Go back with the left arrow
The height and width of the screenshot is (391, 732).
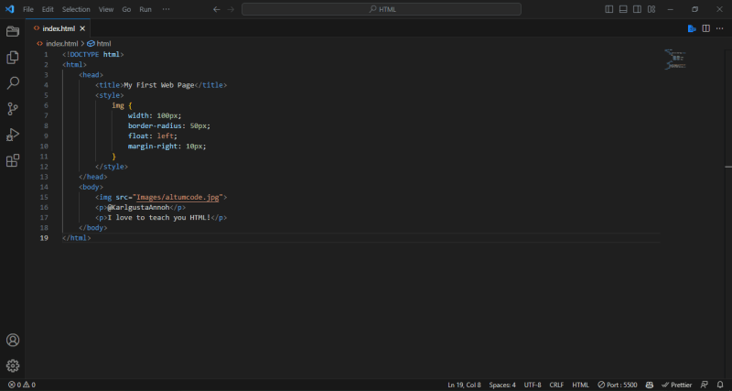[x=216, y=9]
